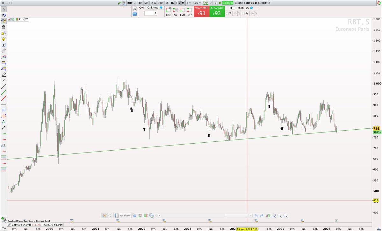
Task: Click the info icon in top bar
Action: (215, 3)
